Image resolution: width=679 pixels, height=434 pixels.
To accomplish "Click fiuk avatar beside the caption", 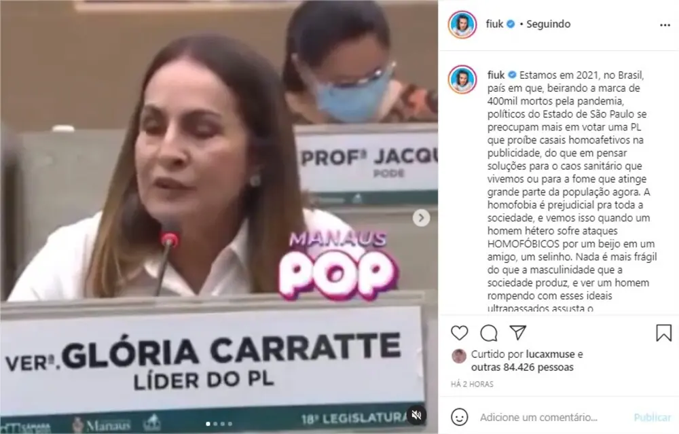I will pyautogui.click(x=462, y=79).
